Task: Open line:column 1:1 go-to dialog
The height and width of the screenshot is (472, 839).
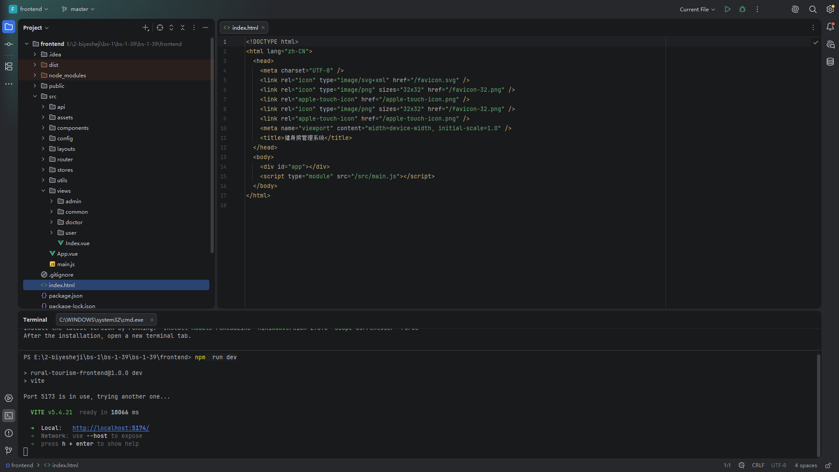Action: [x=727, y=465]
